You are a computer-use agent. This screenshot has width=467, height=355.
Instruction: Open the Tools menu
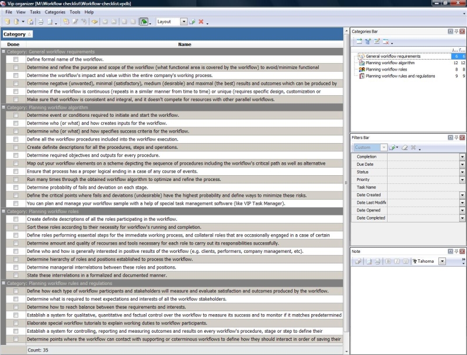point(75,12)
